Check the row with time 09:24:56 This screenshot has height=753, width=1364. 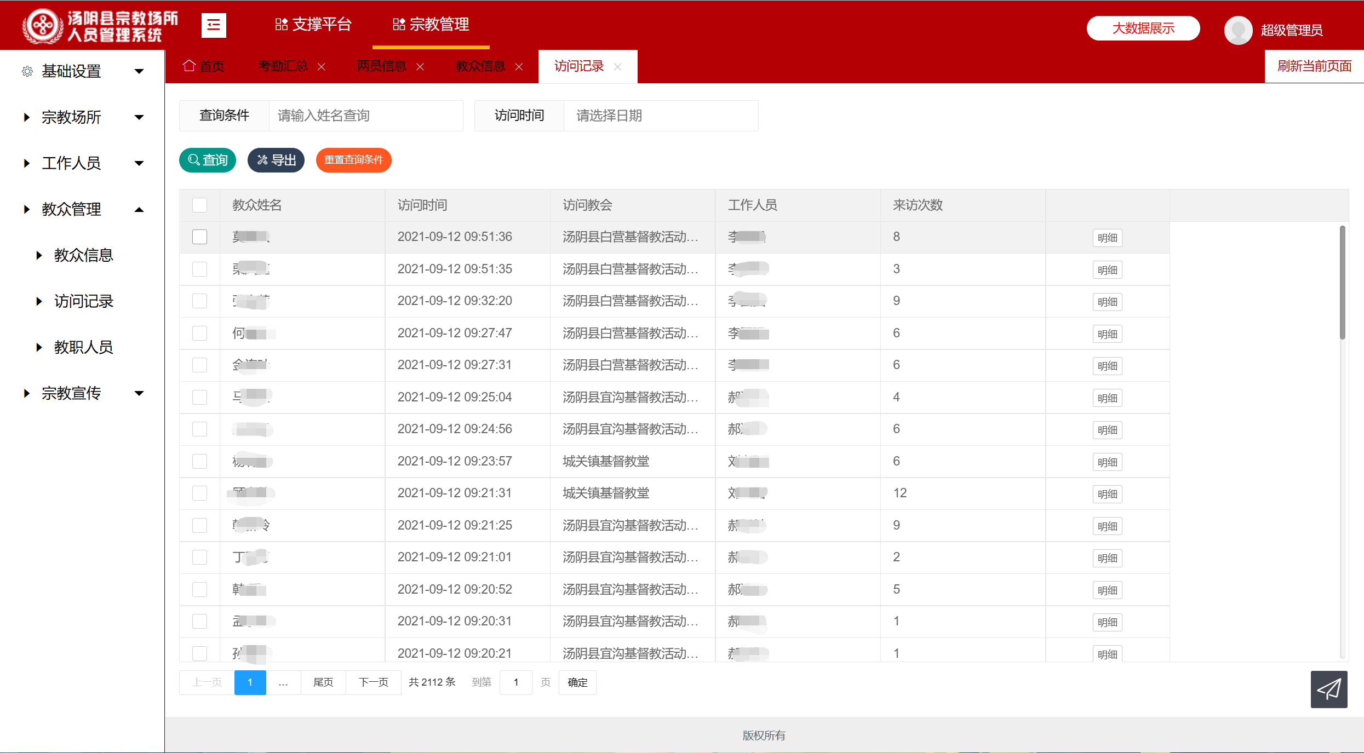(x=199, y=429)
